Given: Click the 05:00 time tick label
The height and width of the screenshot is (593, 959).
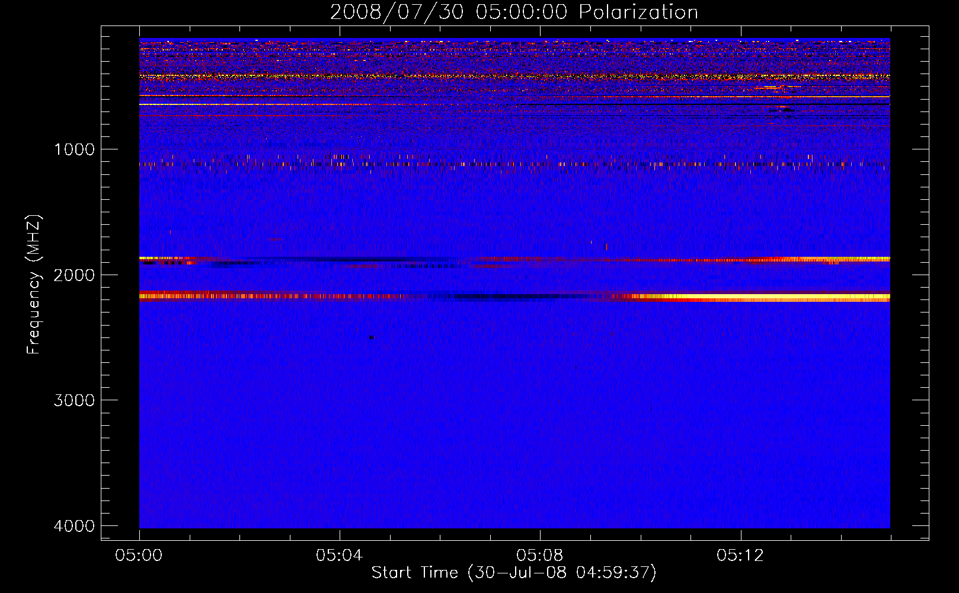Looking at the screenshot, I should point(139,556).
